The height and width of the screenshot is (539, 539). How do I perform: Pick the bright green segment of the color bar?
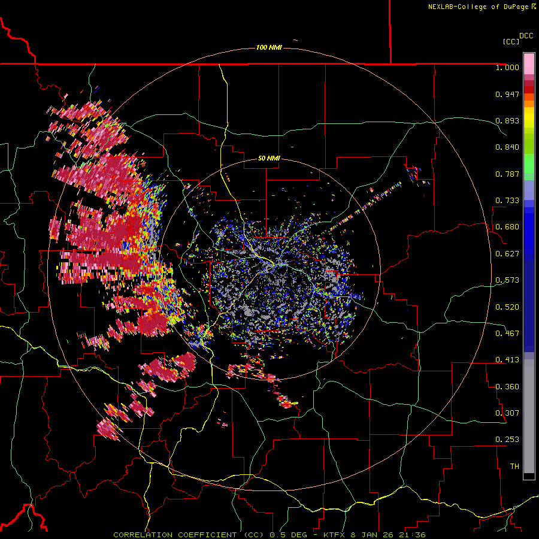[x=529, y=163]
